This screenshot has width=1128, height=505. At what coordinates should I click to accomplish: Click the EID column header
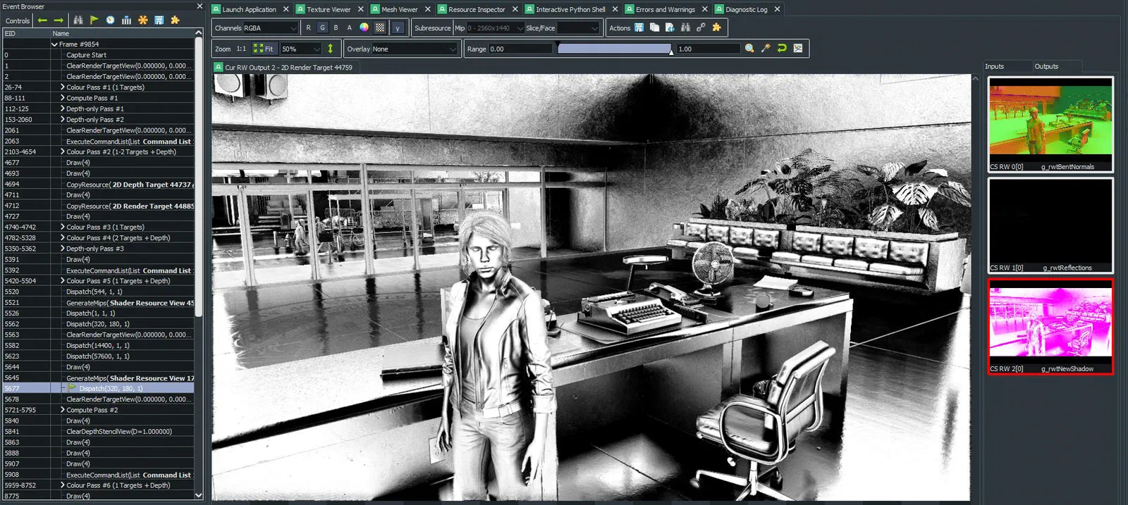pos(26,33)
